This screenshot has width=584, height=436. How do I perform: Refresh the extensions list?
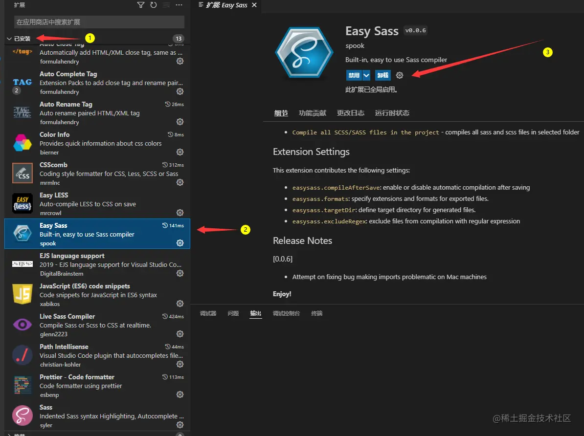tap(154, 5)
